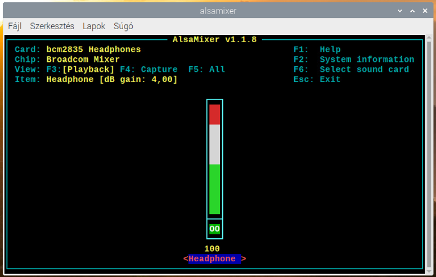436x277 pixels.
Task: Click the Esc Exit entry
Action: click(317, 79)
